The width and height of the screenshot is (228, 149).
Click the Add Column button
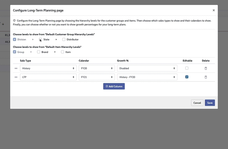click(114, 86)
